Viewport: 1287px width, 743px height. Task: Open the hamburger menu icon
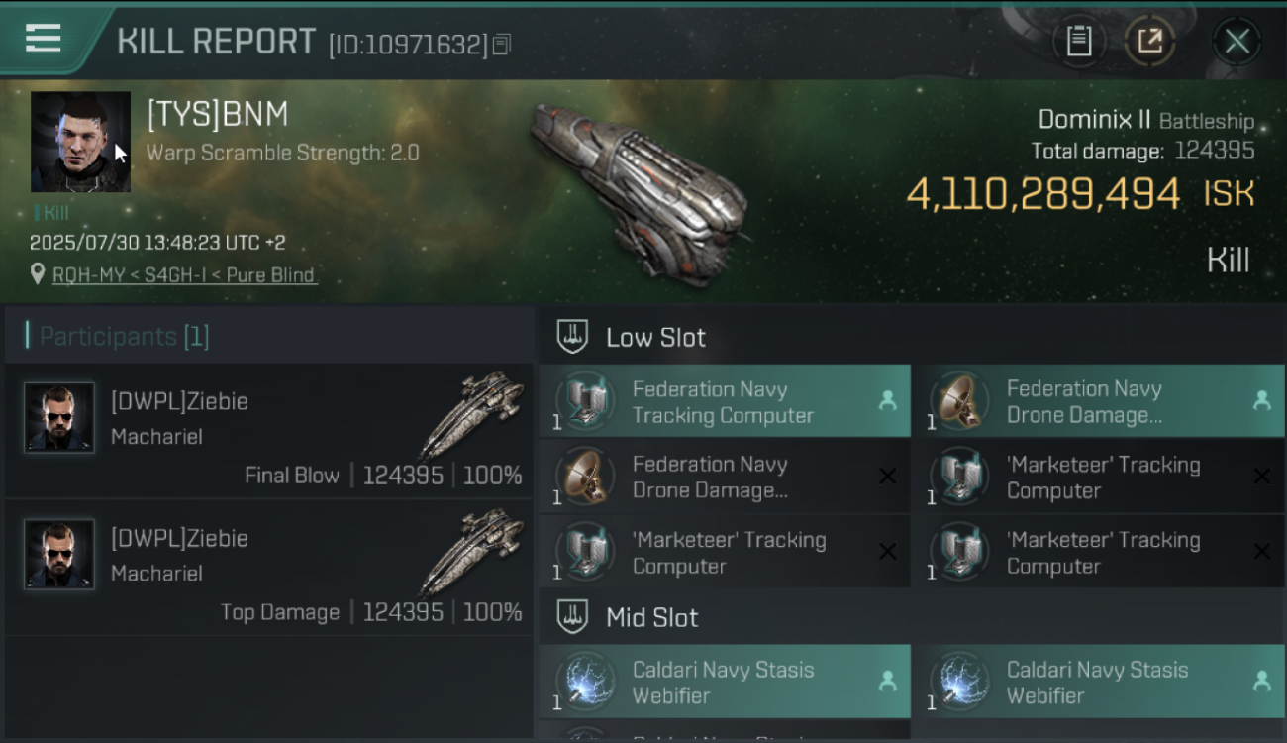43,38
